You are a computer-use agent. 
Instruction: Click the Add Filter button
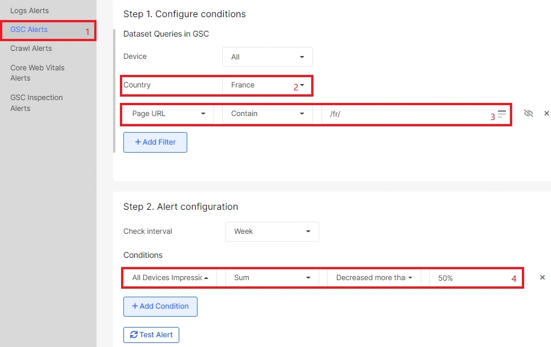tap(155, 142)
